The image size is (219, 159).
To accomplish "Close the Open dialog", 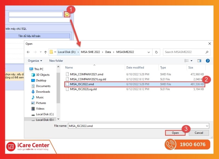I will tap(209, 44).
